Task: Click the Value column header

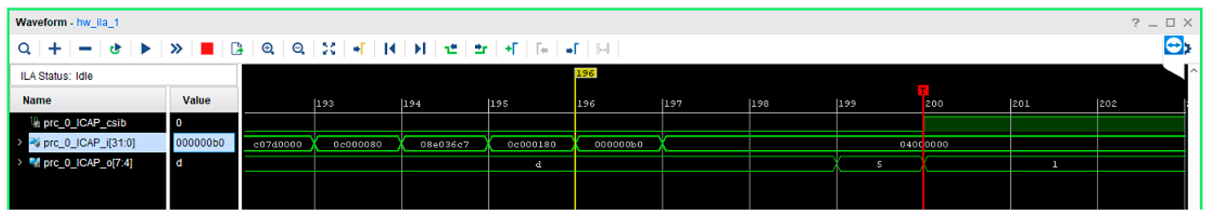Action: pyautogui.click(x=204, y=100)
